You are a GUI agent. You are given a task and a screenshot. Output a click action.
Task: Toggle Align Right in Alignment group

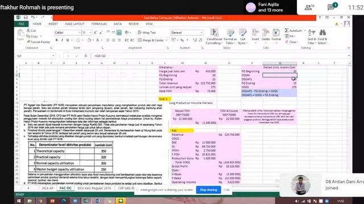[119, 40]
